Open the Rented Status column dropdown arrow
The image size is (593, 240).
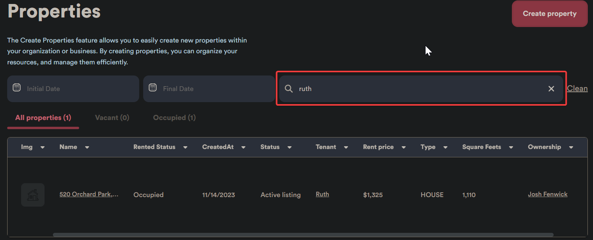185,147
